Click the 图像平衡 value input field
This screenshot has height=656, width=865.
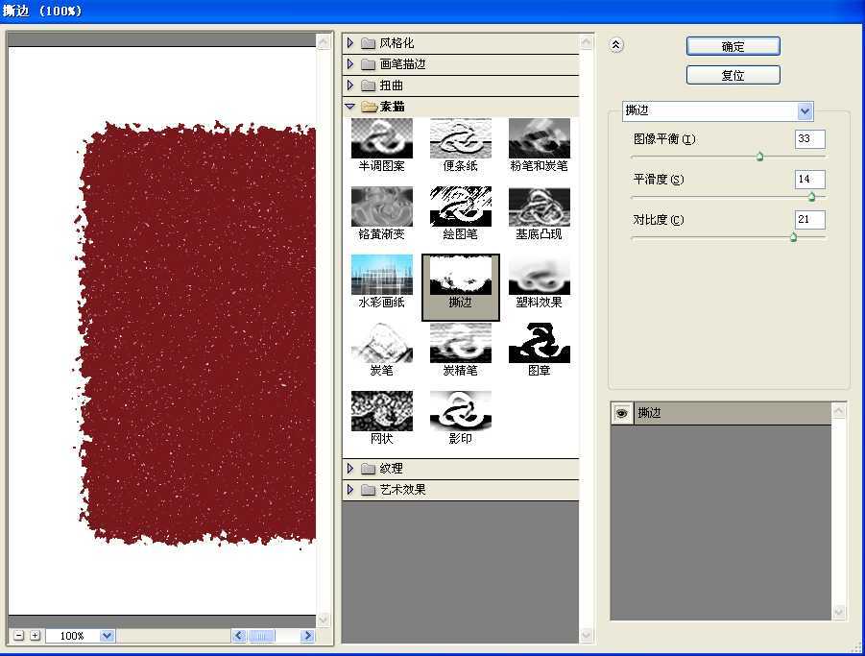coord(809,139)
